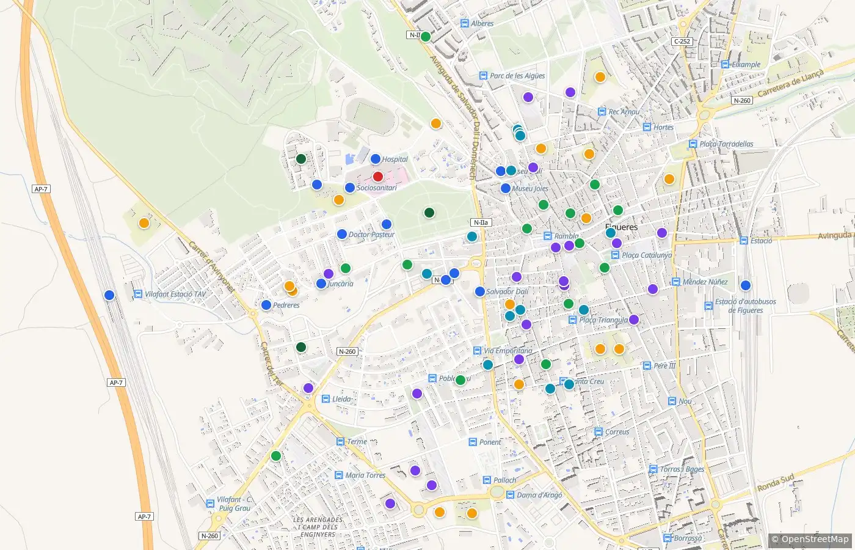Click the Figueres city name label
Viewport: 855px width, 550px height.
pyautogui.click(x=622, y=227)
